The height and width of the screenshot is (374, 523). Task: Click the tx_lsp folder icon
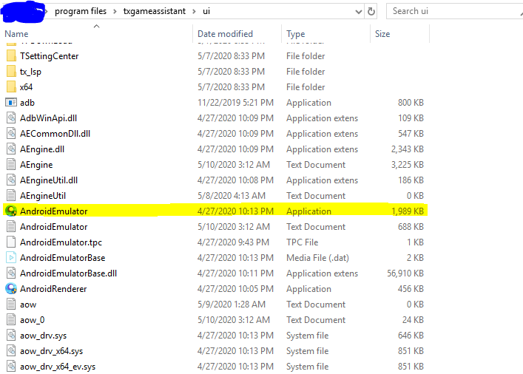(11, 72)
